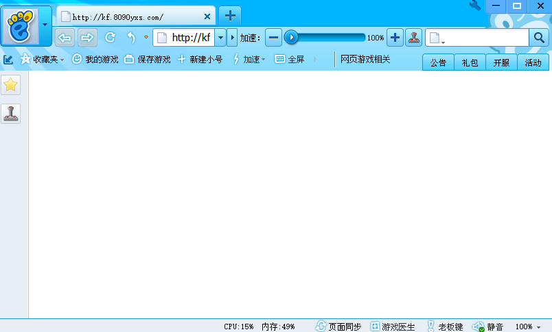Click the joystick icon beside speed plus
Image resolution: width=552 pixels, height=332 pixels.
(413, 38)
